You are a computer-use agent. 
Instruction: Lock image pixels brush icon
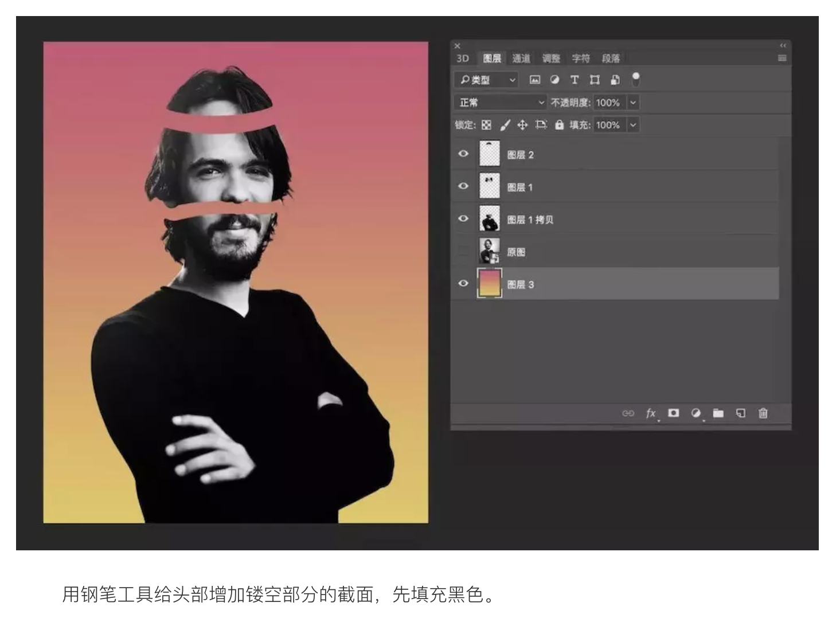505,125
